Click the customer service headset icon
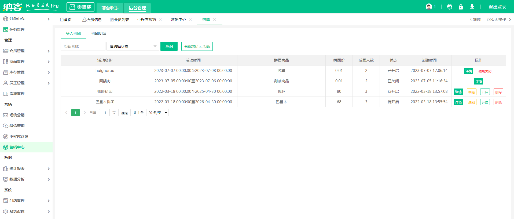Screen dimensions: 514x219 (450, 7)
